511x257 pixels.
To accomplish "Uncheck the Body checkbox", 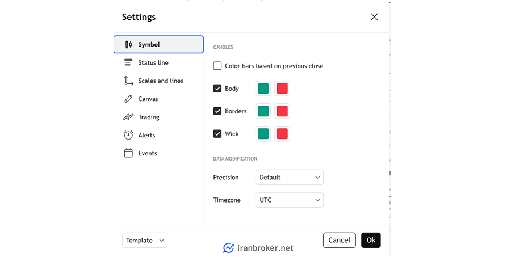I will (x=217, y=89).
